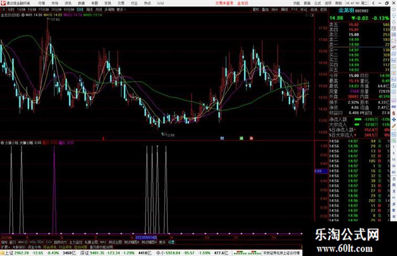This screenshot has height=256, width=397.
Task: Click the 统计 statistics button
Action: pos(275,9)
